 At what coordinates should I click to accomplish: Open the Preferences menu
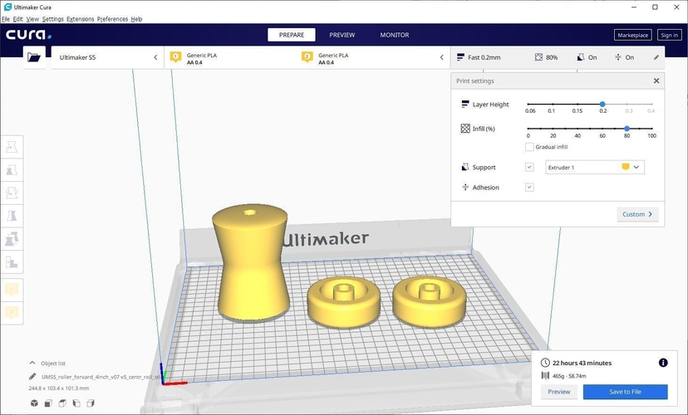tap(112, 19)
